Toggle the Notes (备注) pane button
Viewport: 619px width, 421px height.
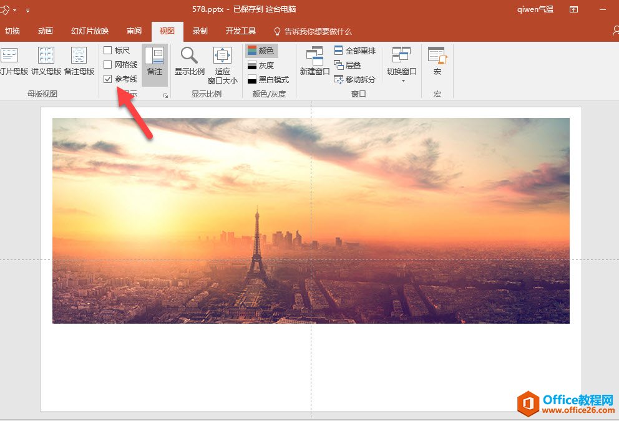point(154,63)
